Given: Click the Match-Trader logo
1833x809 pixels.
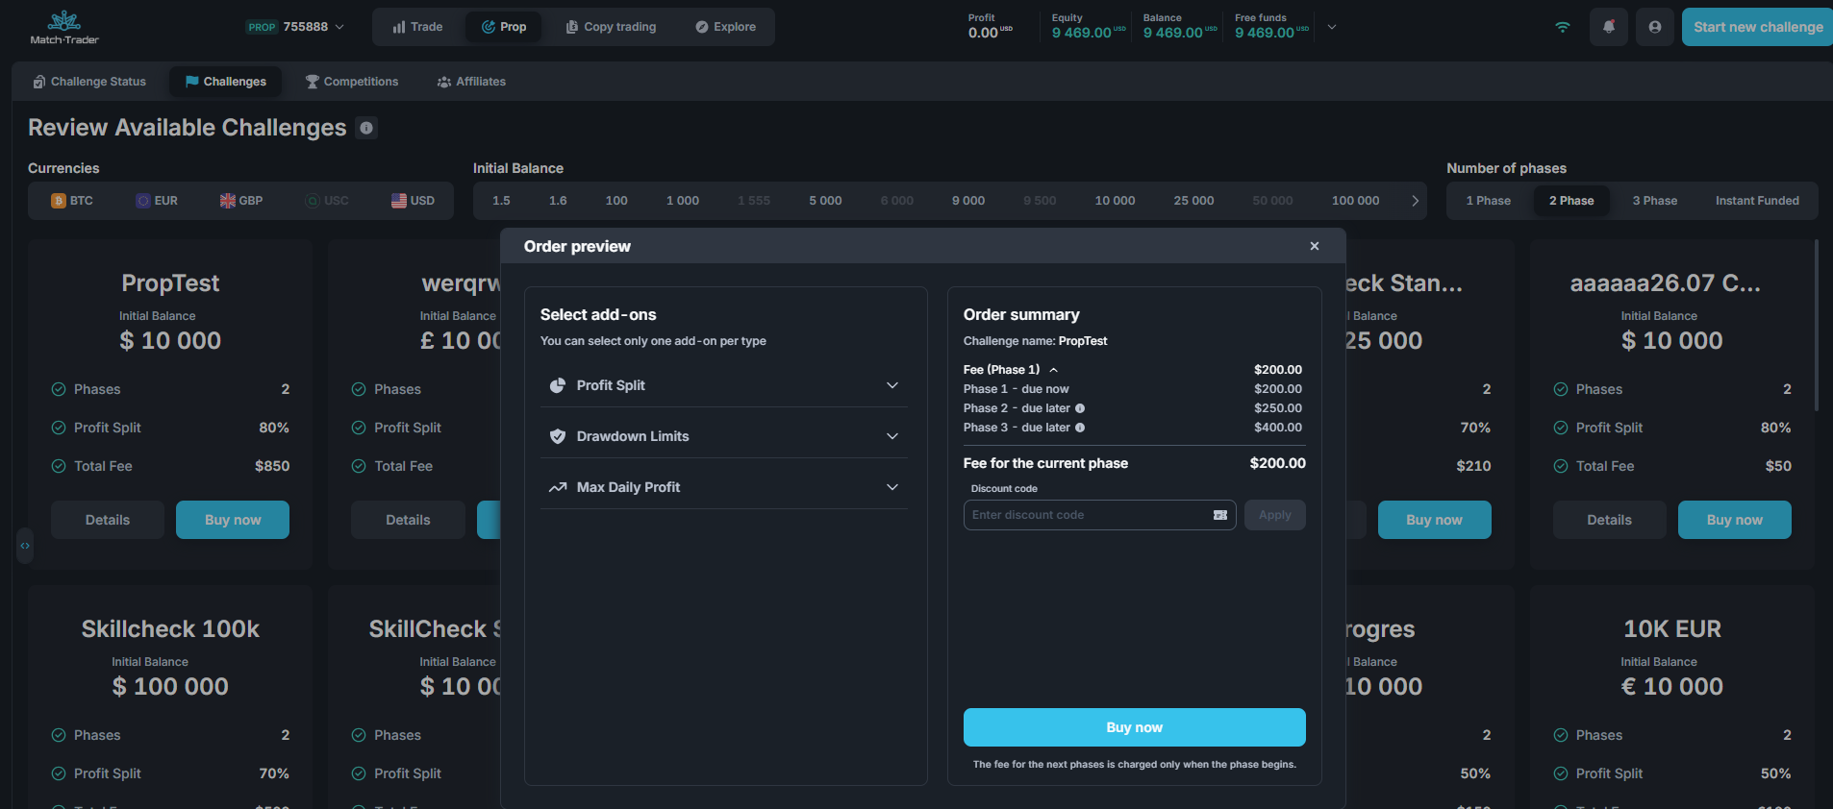Looking at the screenshot, I should (64, 27).
